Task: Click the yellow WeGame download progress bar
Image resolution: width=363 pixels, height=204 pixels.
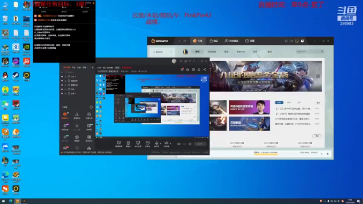Action: click(x=266, y=154)
